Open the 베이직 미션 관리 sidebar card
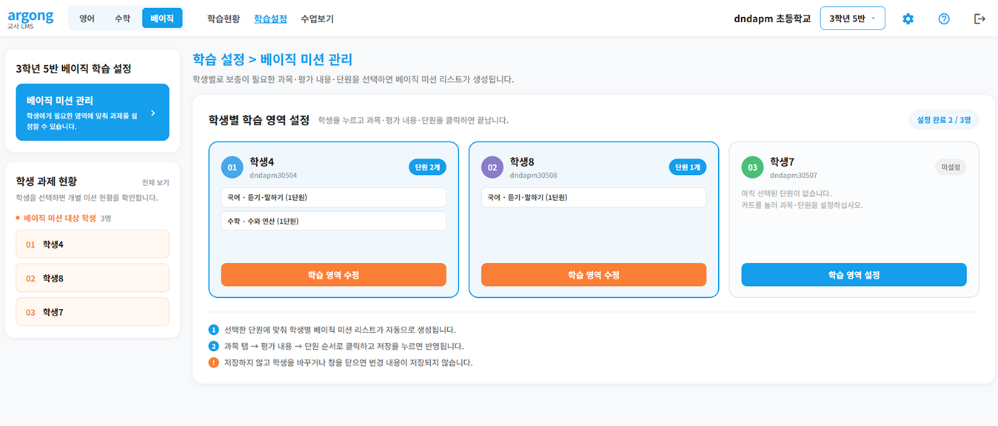This screenshot has width=998, height=426. tap(93, 113)
